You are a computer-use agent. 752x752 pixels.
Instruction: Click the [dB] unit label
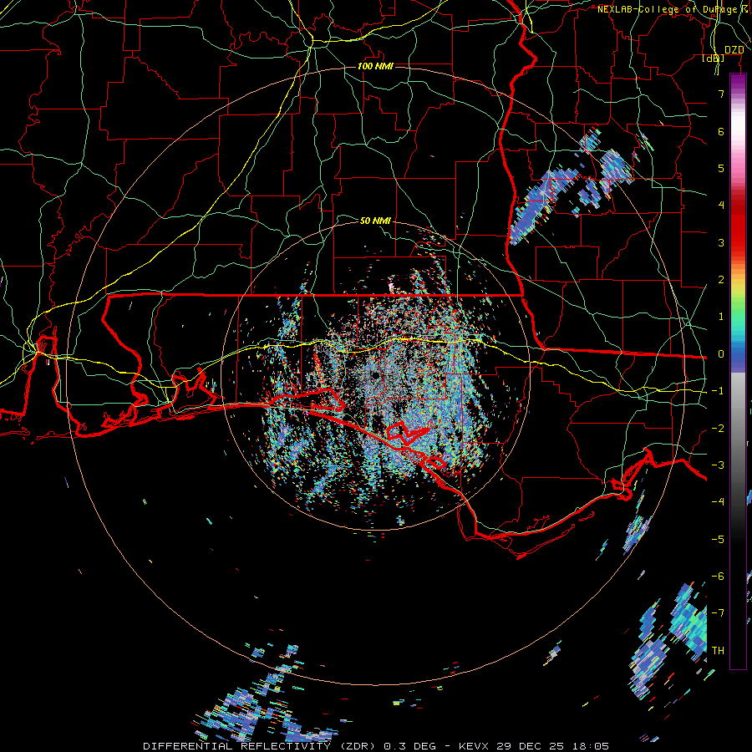click(x=714, y=58)
